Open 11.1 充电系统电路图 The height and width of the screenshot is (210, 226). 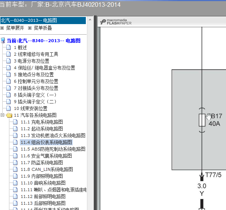coord(42,122)
